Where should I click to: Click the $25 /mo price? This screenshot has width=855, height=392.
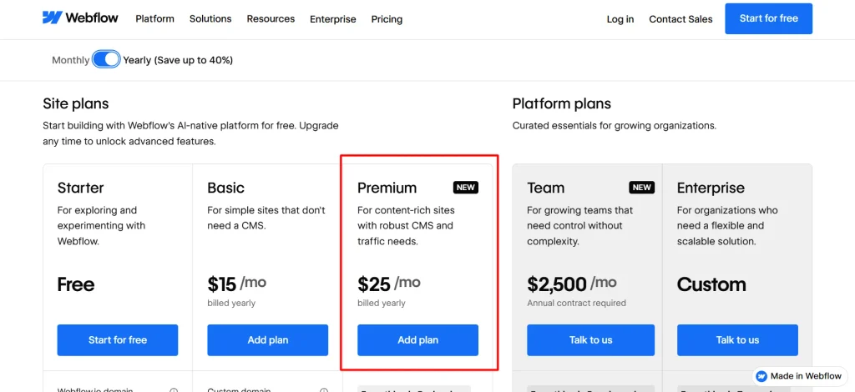(389, 283)
